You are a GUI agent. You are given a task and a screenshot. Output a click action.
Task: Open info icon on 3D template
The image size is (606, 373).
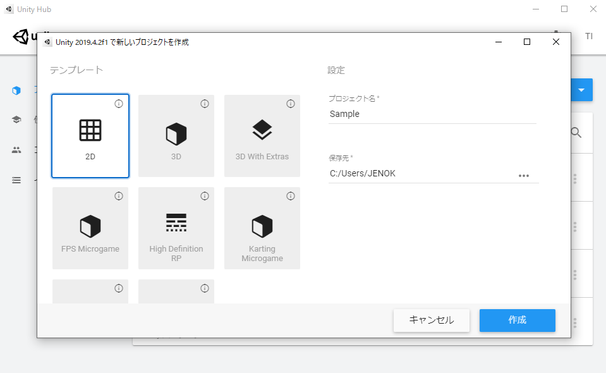(205, 104)
